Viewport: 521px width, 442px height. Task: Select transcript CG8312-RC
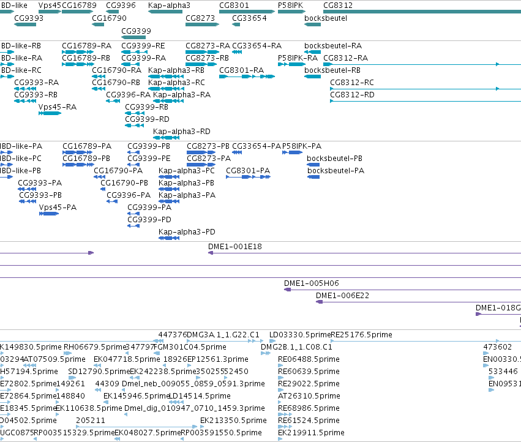click(x=352, y=82)
